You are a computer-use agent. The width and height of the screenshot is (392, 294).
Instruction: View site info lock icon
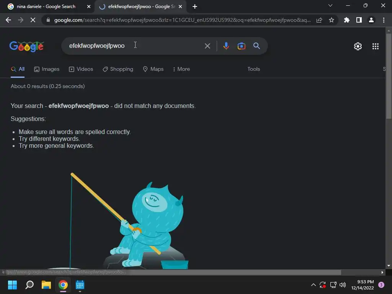(48, 20)
